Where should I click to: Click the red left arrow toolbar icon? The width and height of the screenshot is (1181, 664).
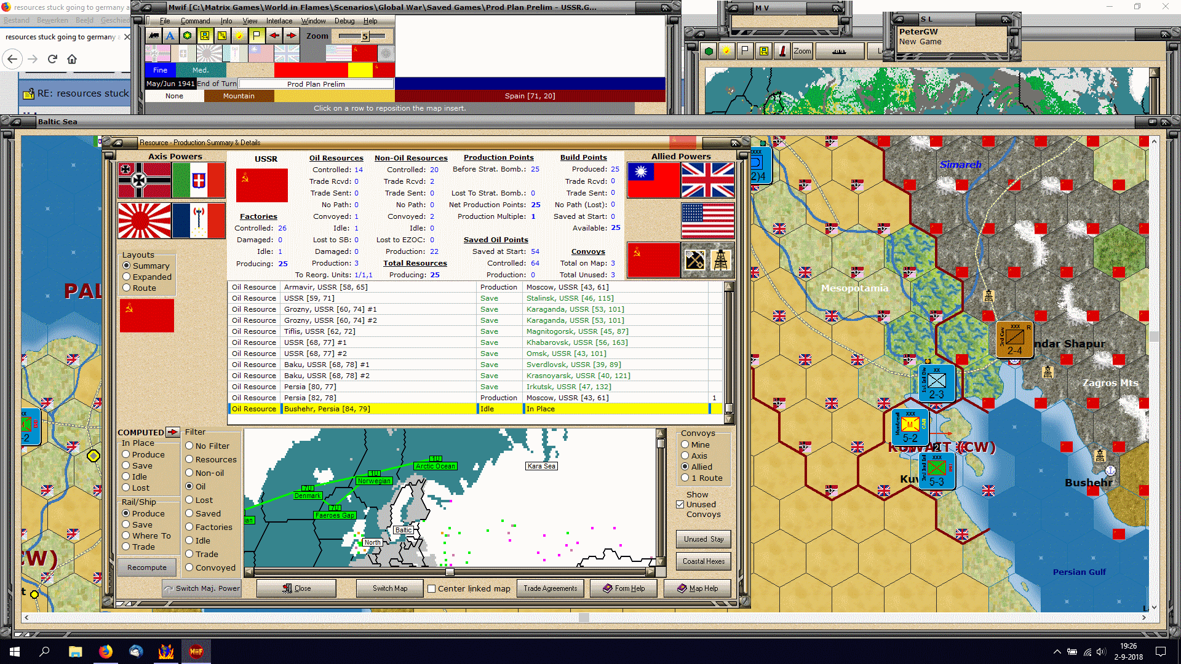274,36
